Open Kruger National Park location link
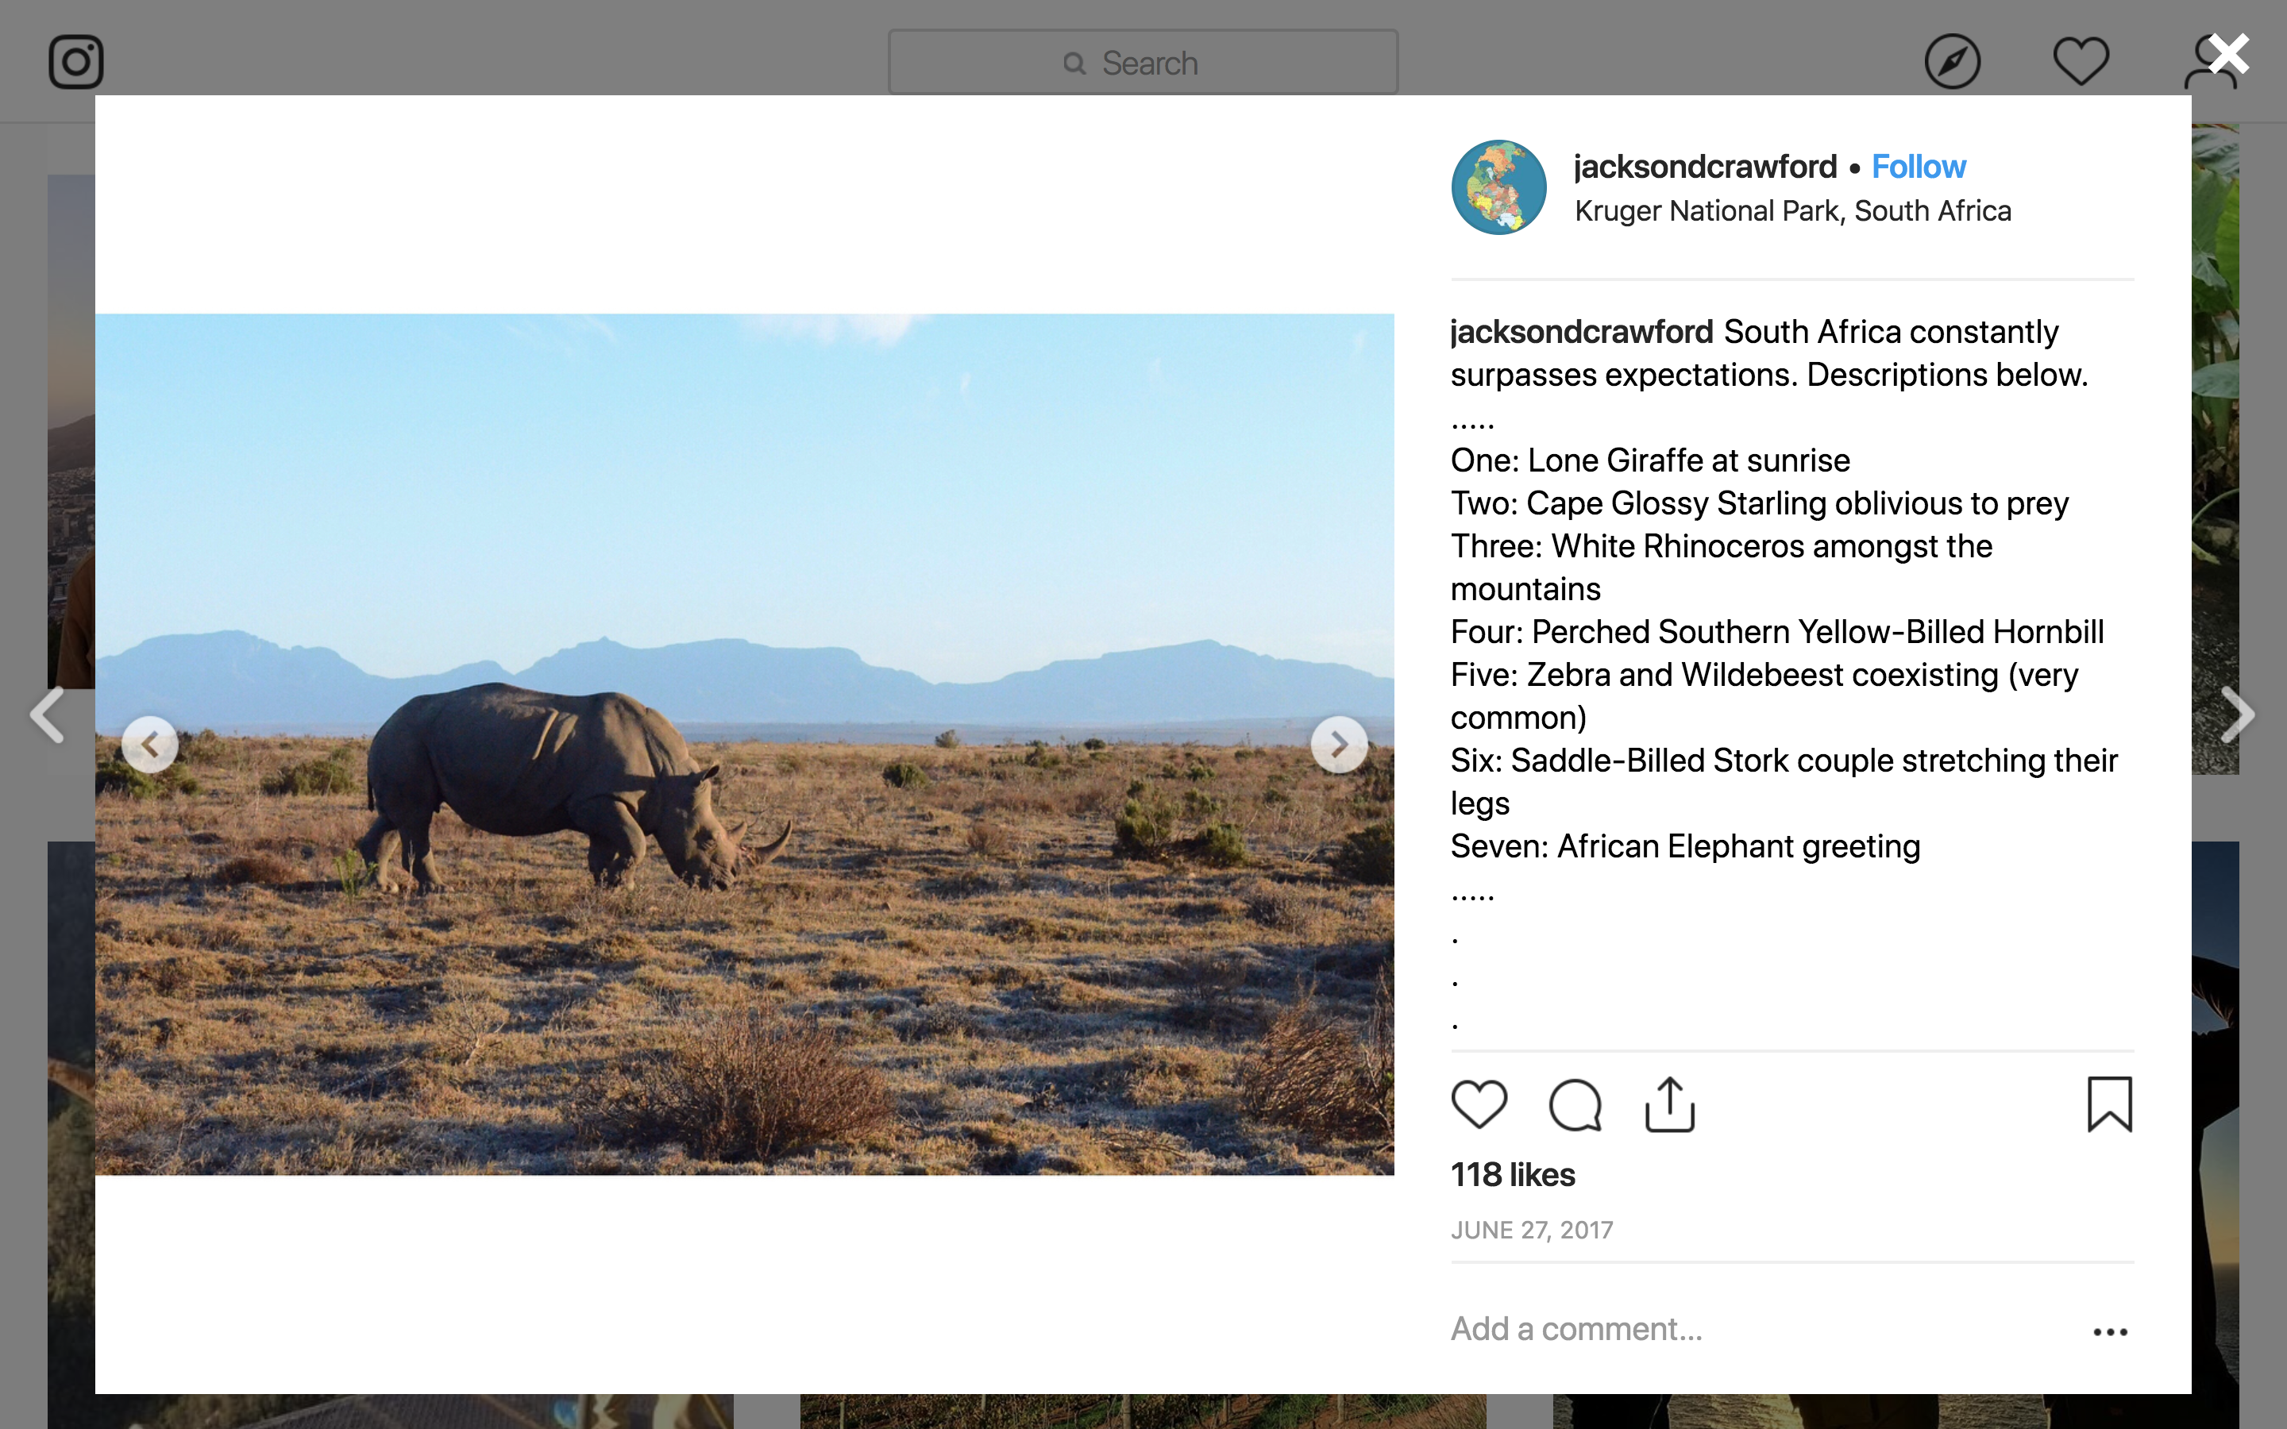 tap(1791, 210)
